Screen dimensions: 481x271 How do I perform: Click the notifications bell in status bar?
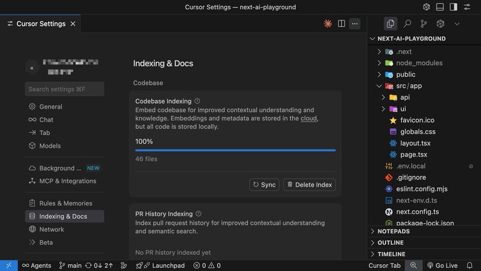[470, 265]
